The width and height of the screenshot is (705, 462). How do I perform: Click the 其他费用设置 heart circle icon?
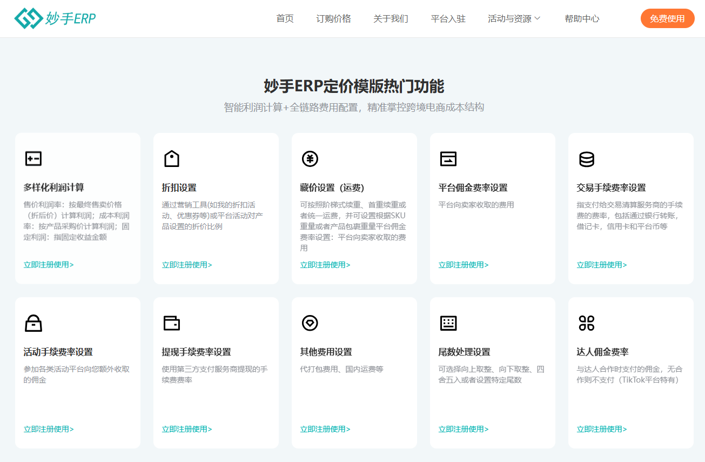click(x=310, y=323)
